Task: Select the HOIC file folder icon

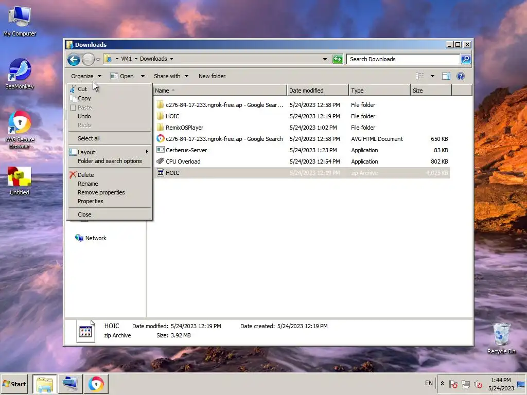Action: (161, 116)
